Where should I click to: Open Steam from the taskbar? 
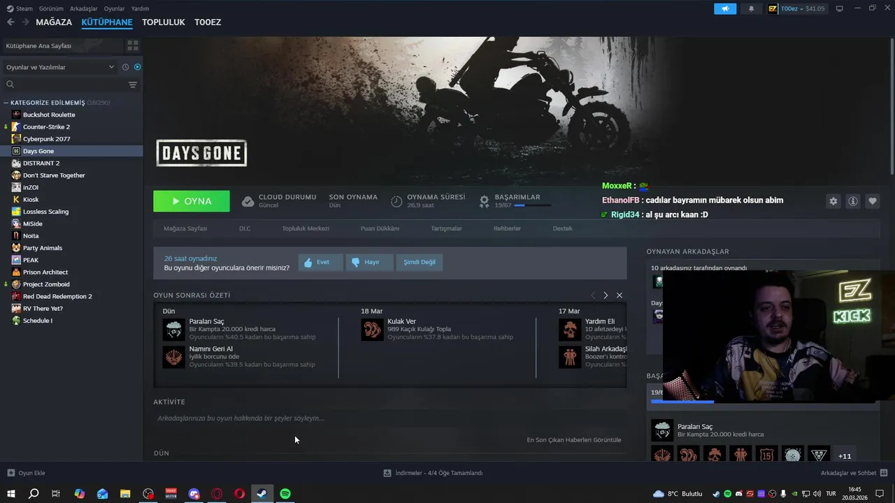click(262, 494)
